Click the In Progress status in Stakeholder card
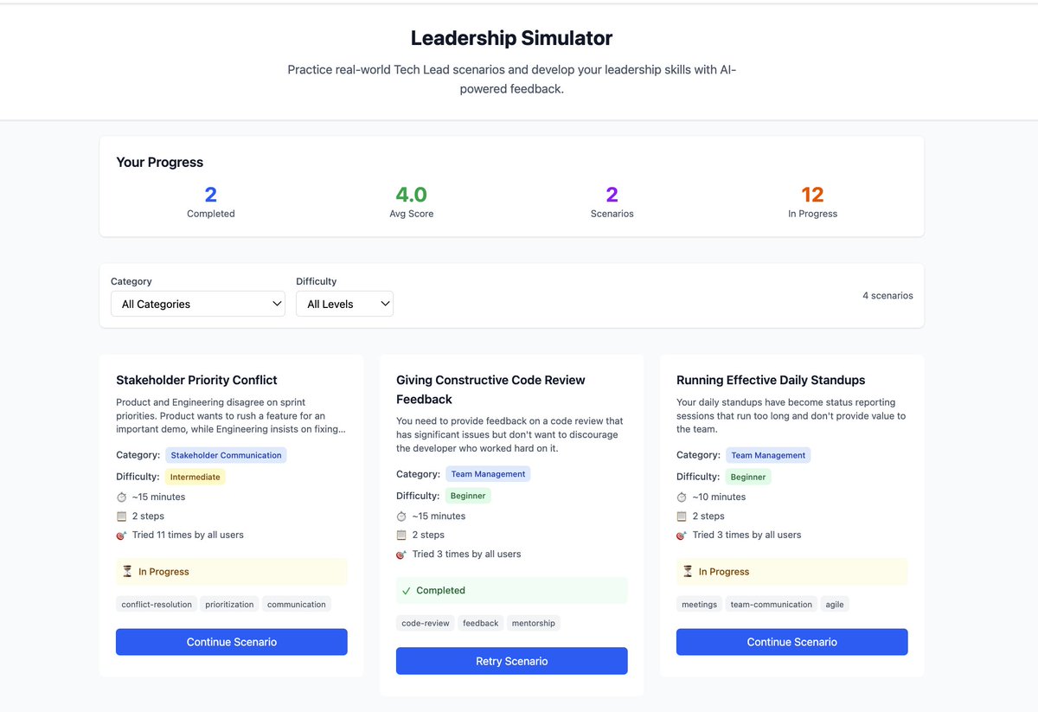 (x=232, y=572)
